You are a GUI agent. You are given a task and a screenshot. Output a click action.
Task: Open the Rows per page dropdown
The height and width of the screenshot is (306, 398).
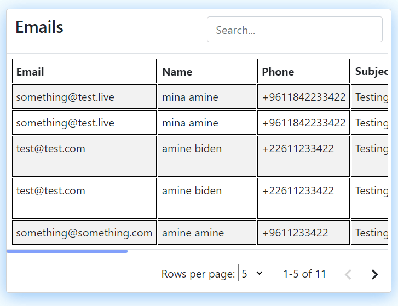coord(252,273)
